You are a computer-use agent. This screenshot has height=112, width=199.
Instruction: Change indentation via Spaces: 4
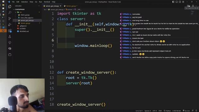click(148, 111)
